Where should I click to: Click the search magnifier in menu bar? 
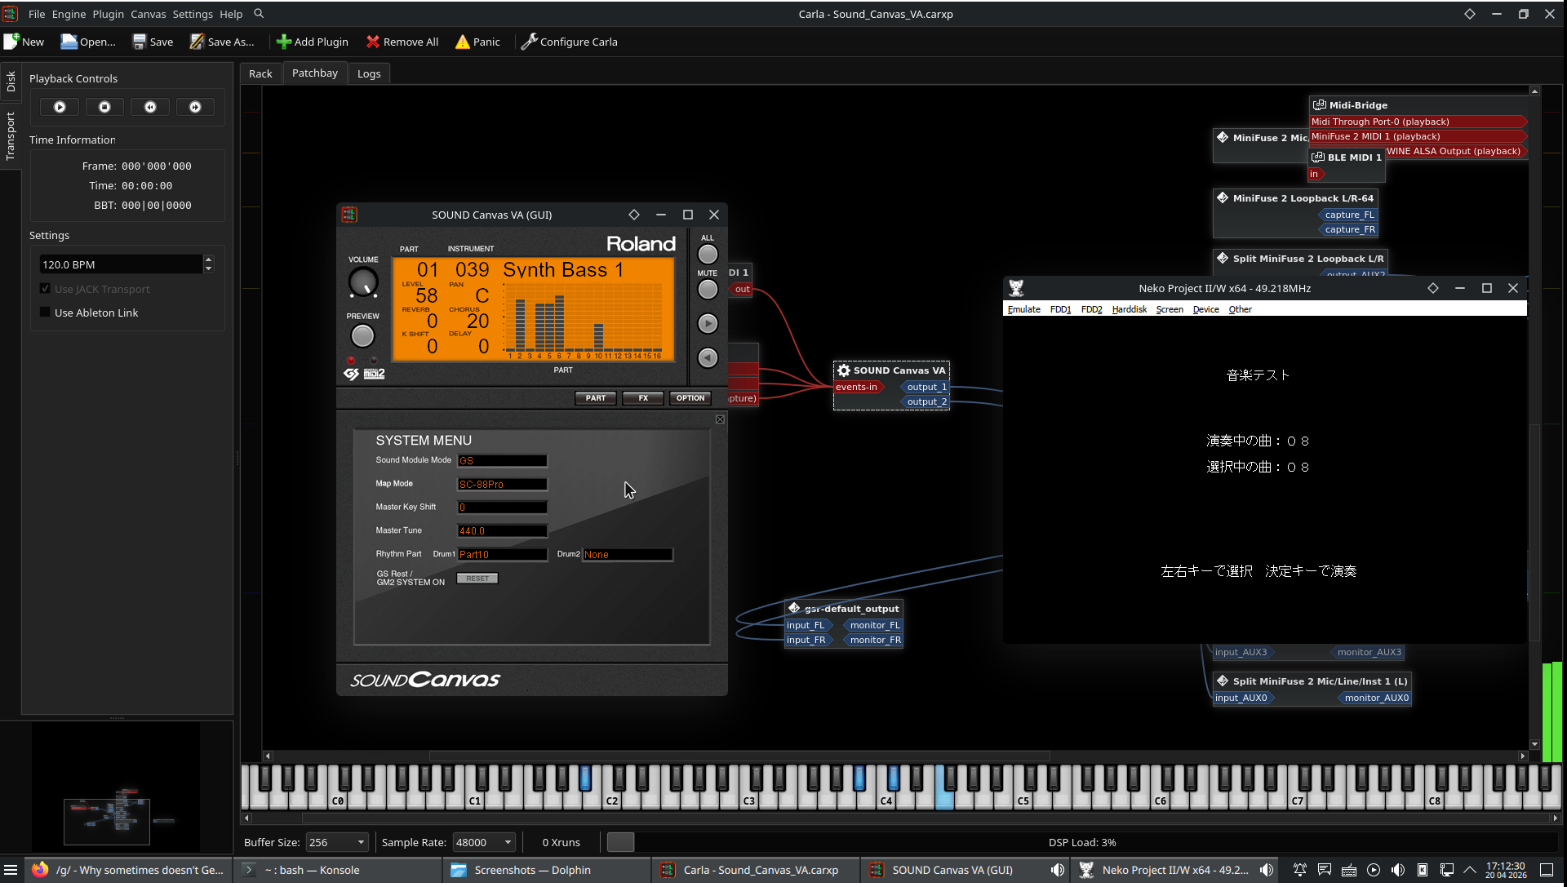coord(259,14)
